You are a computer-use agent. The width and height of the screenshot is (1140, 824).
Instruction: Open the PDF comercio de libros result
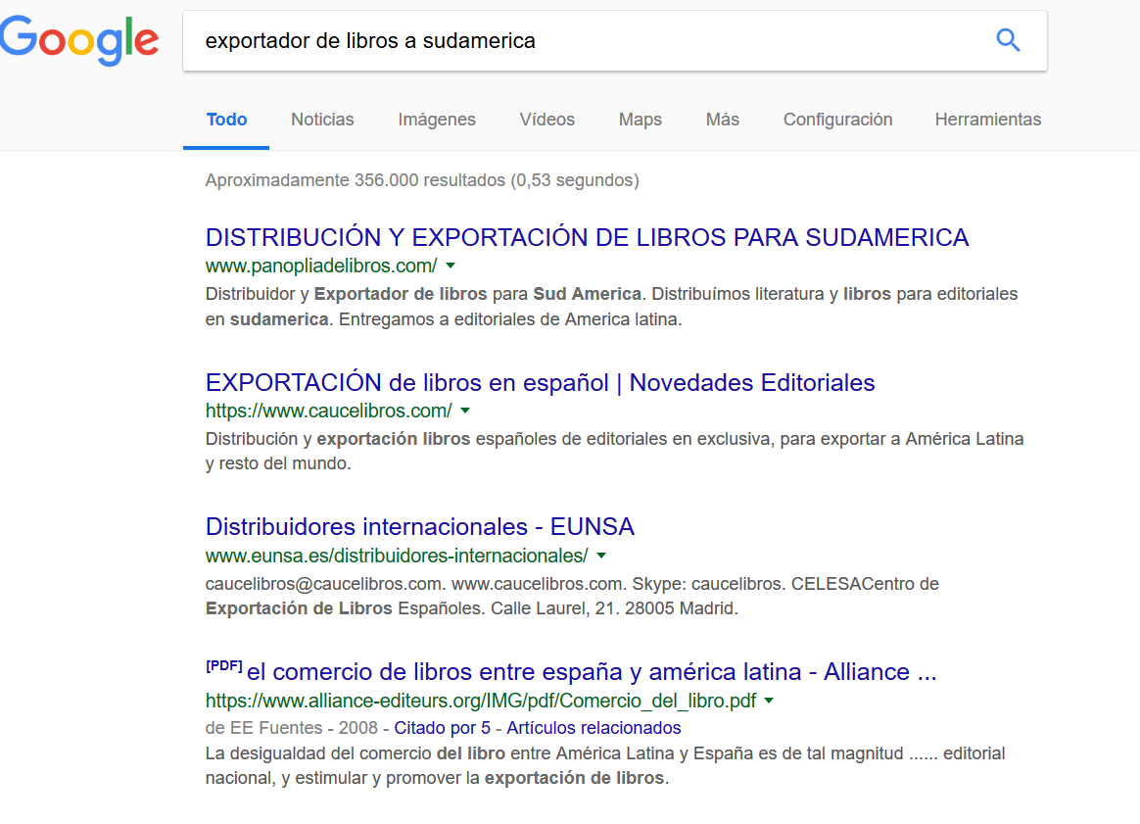[x=592, y=671]
